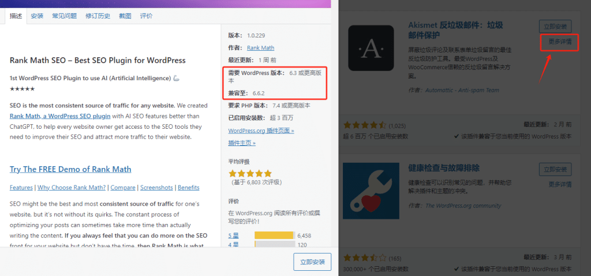This screenshot has width=591, height=276.
Task: Click '超 6 百万 个已启用安装数' text
Action: click(376, 136)
